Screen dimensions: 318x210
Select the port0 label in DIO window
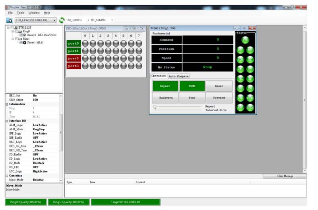tap(74, 43)
